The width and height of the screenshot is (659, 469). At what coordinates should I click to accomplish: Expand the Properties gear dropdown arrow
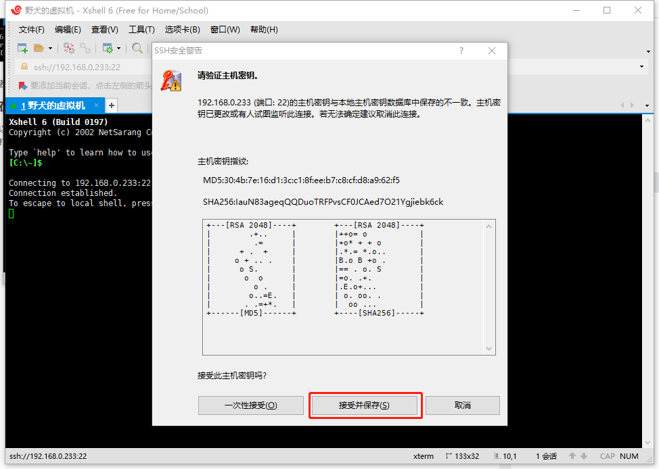coord(119,49)
